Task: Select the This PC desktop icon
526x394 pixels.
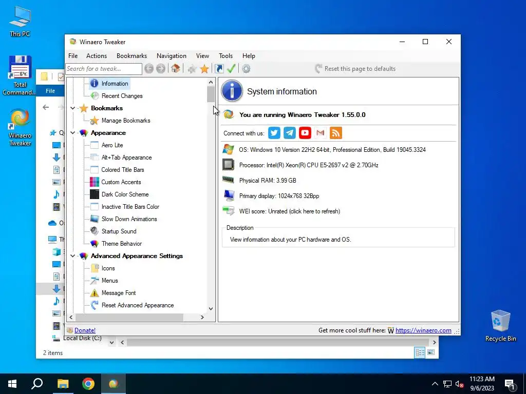Action: (20, 22)
